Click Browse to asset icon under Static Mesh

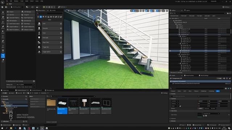[x=206, y=116]
